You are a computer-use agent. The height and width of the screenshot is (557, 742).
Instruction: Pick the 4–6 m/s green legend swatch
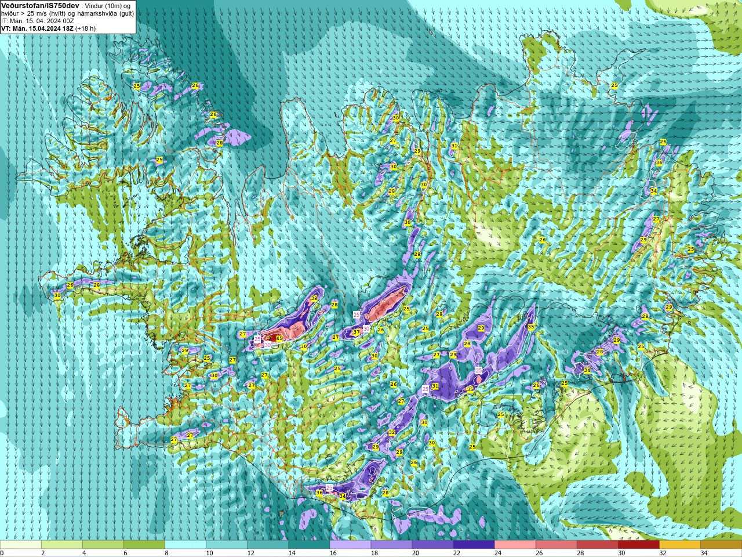pyautogui.click(x=103, y=545)
